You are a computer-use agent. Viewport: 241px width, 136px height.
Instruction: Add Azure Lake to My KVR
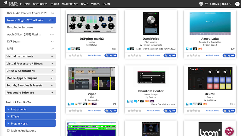coord(229,55)
